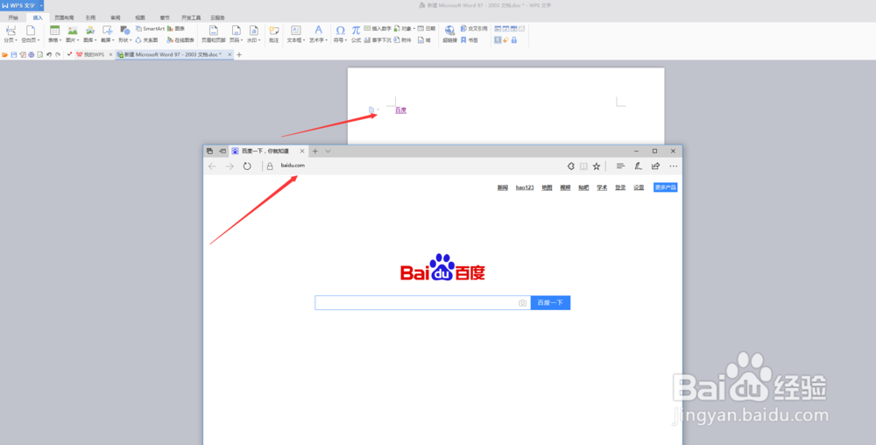This screenshot has width=876, height=445.
Task: Open 新闻 link on Baidu page
Action: [502, 187]
